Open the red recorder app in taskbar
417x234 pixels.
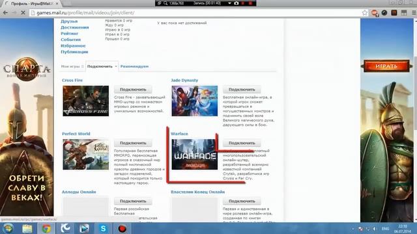click(122, 228)
